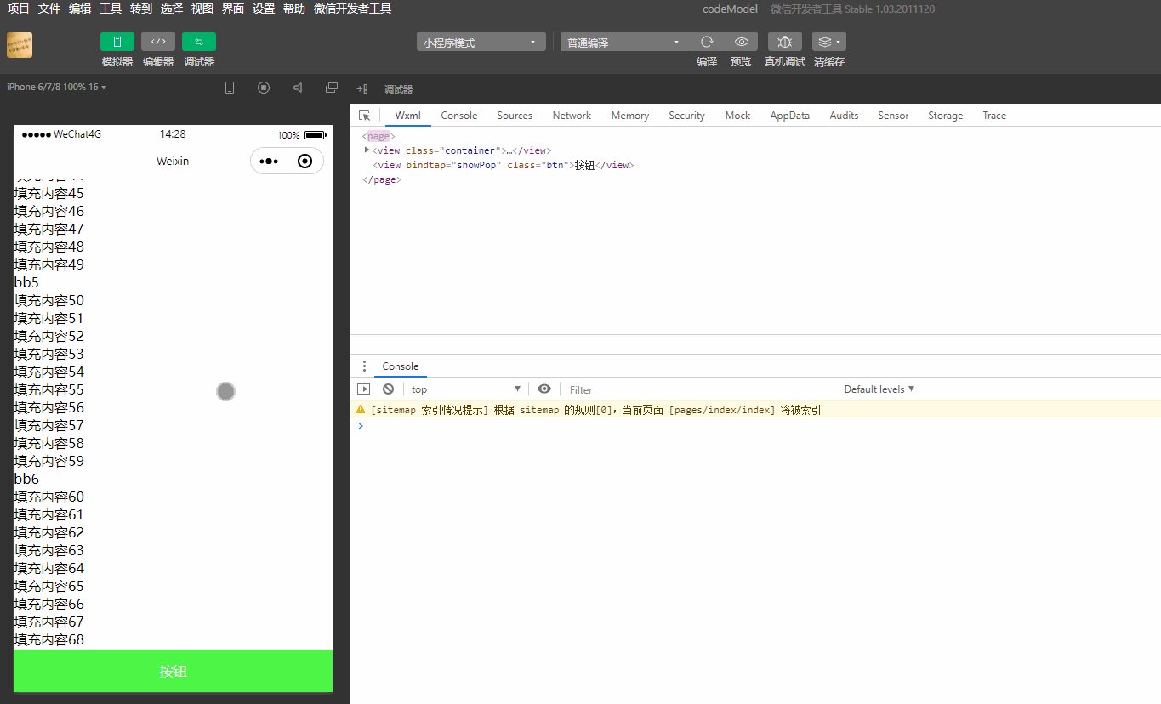
Task: Tap the green 按钮 button in simulator
Action: [173, 671]
